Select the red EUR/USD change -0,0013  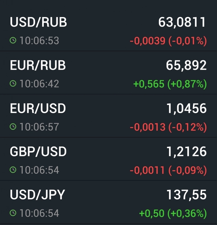[148, 127]
